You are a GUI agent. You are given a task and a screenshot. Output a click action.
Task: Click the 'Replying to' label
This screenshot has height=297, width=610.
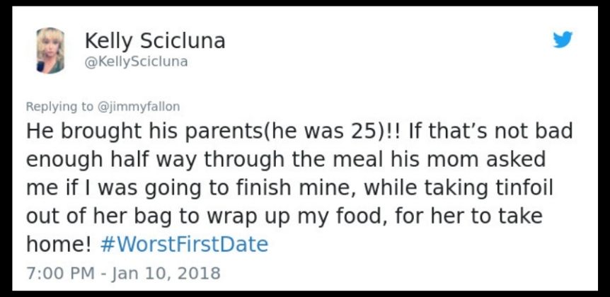coord(59,107)
